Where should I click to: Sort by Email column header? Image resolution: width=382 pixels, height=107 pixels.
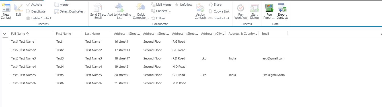pyautogui.click(x=265, y=34)
